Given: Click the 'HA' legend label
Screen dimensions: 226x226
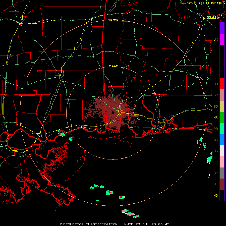Looking at the screenshot, I should (x=215, y=84).
